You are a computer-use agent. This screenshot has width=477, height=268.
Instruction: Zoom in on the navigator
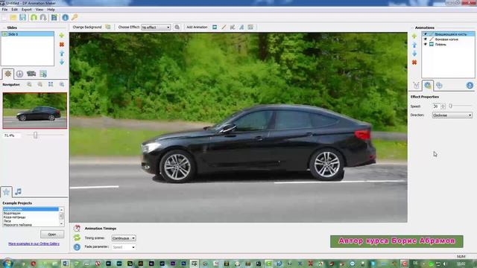(x=29, y=84)
